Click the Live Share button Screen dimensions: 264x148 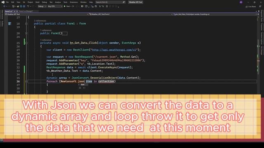(x=251, y=7)
